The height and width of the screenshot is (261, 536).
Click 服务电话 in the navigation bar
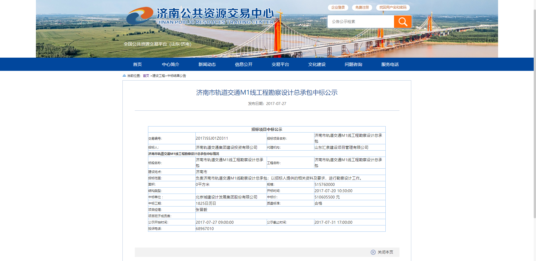(390, 64)
